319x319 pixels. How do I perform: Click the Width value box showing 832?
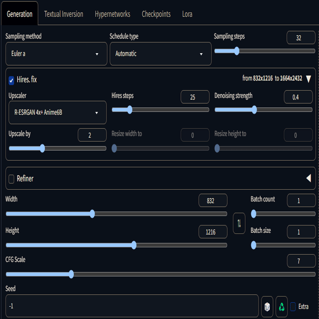tap(213, 200)
